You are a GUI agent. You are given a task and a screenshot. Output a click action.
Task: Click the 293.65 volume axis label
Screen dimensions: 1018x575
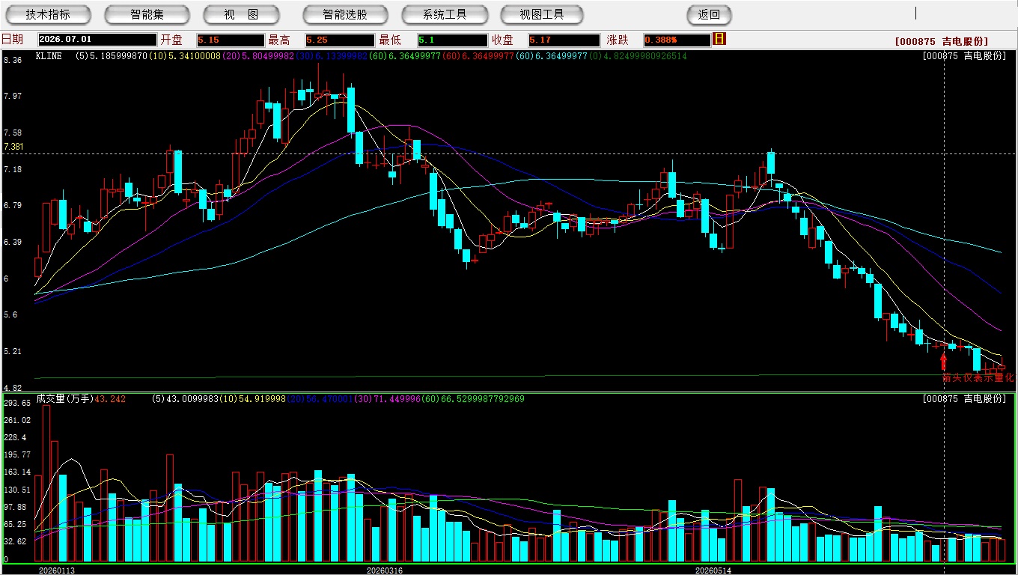17,403
